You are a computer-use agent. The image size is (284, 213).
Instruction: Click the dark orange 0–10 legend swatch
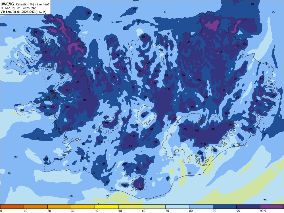point(12,207)
